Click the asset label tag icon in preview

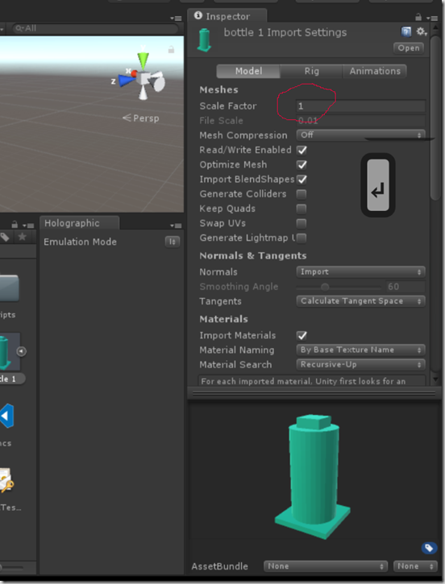(x=429, y=548)
